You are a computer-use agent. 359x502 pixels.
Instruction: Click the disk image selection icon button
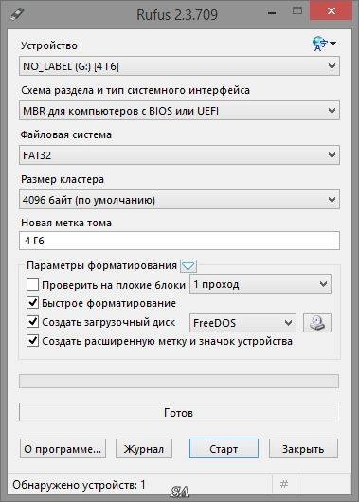coord(317,323)
